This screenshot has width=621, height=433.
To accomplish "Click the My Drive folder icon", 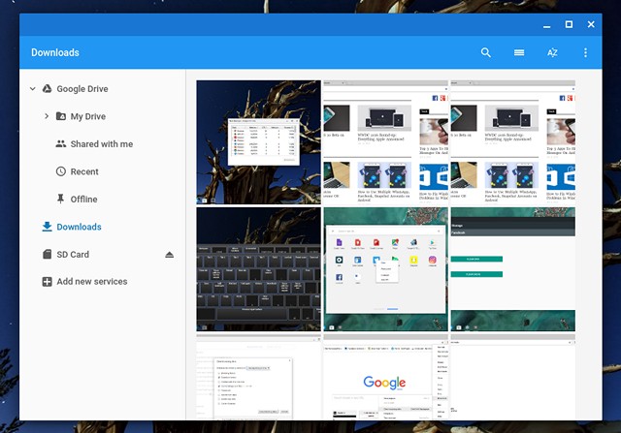I will click(61, 116).
